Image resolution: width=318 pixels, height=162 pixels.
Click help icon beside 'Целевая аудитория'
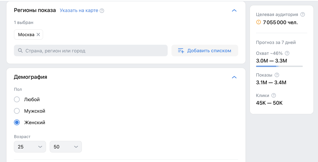point(303,15)
